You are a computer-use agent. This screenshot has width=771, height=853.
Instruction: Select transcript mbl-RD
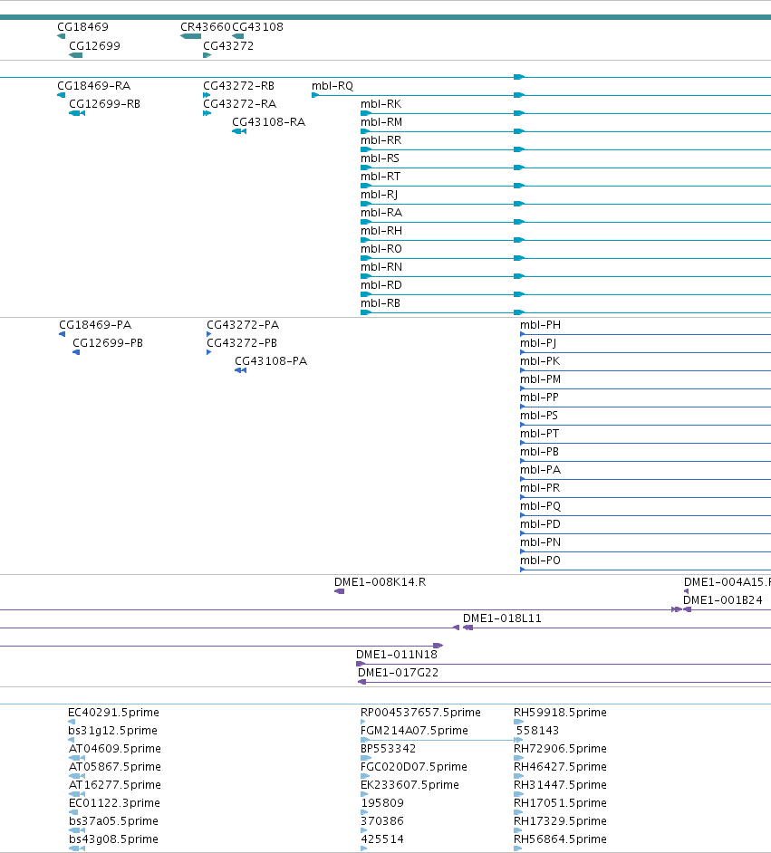[381, 285]
